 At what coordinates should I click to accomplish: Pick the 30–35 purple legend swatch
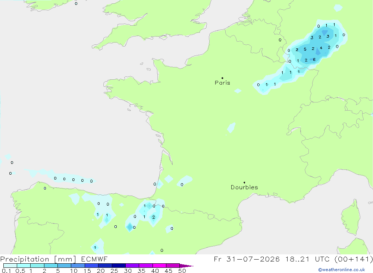coord(132,266)
